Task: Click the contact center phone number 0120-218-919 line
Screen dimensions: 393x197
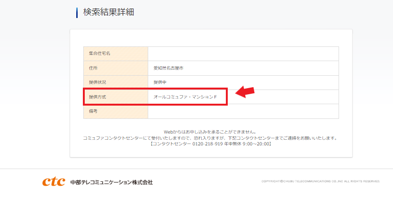Action: click(211, 144)
